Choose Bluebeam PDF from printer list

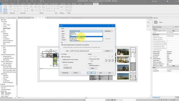tap(86, 34)
